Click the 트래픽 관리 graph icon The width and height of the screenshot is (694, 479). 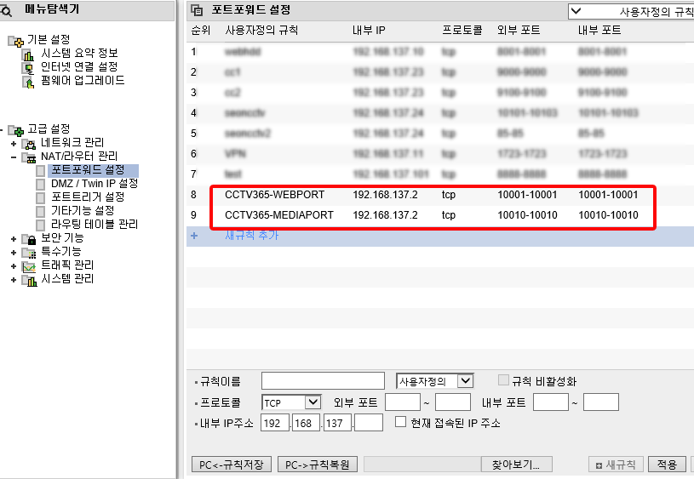coord(30,266)
